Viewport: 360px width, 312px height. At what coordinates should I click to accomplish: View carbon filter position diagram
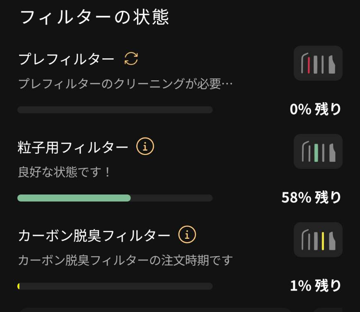pyautogui.click(x=318, y=240)
